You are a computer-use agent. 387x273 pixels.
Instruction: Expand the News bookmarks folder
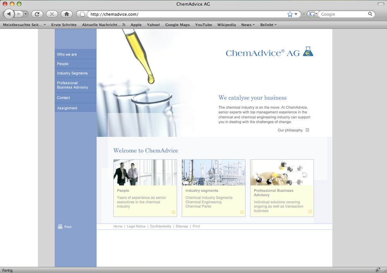pos(248,25)
